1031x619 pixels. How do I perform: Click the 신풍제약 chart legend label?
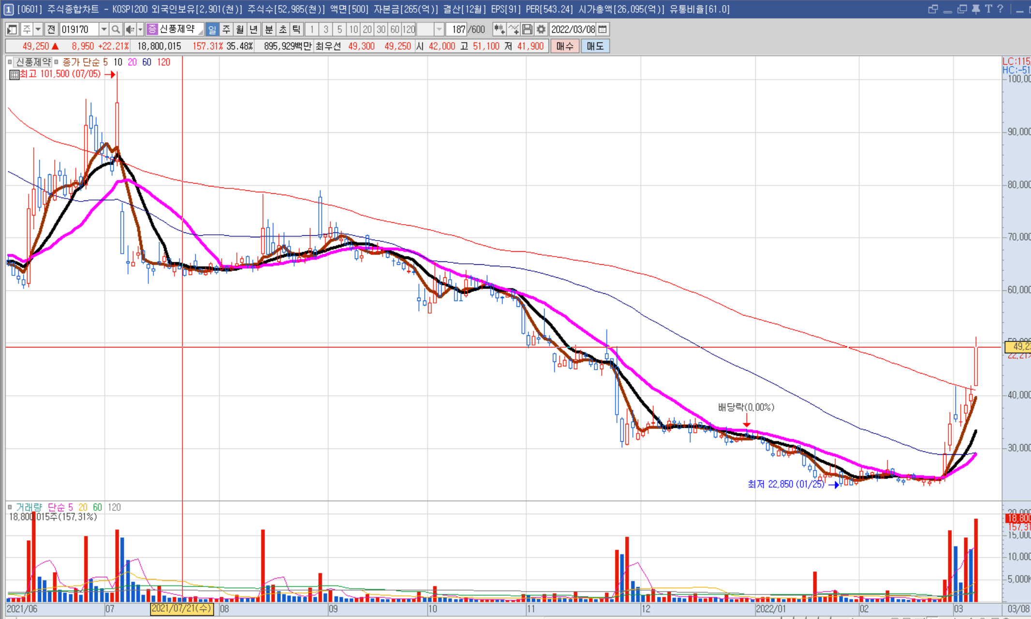[33, 62]
